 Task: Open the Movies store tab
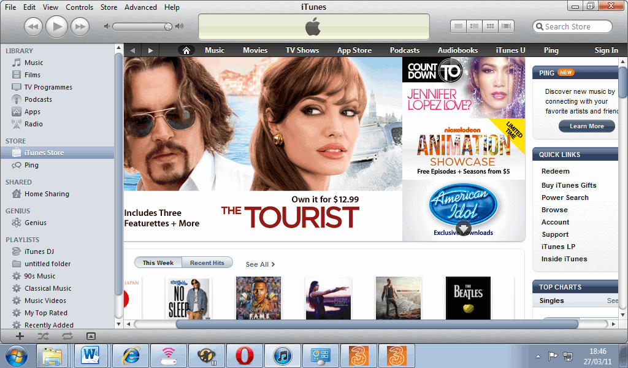pyautogui.click(x=255, y=50)
